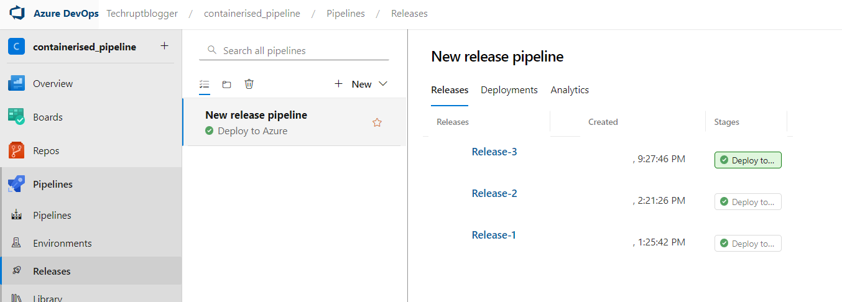Viewport: 842px width, 302px height.
Task: Collapse the Pipelines section in the sidebar
Action: click(x=53, y=184)
